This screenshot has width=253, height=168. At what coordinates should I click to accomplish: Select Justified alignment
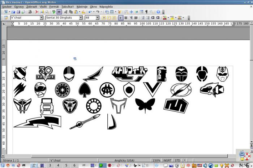tap(136, 18)
